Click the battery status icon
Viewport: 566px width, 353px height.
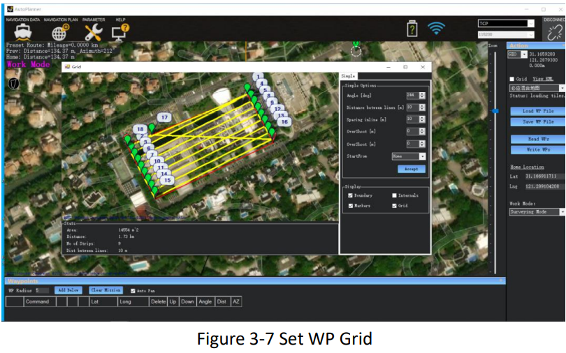click(x=413, y=29)
